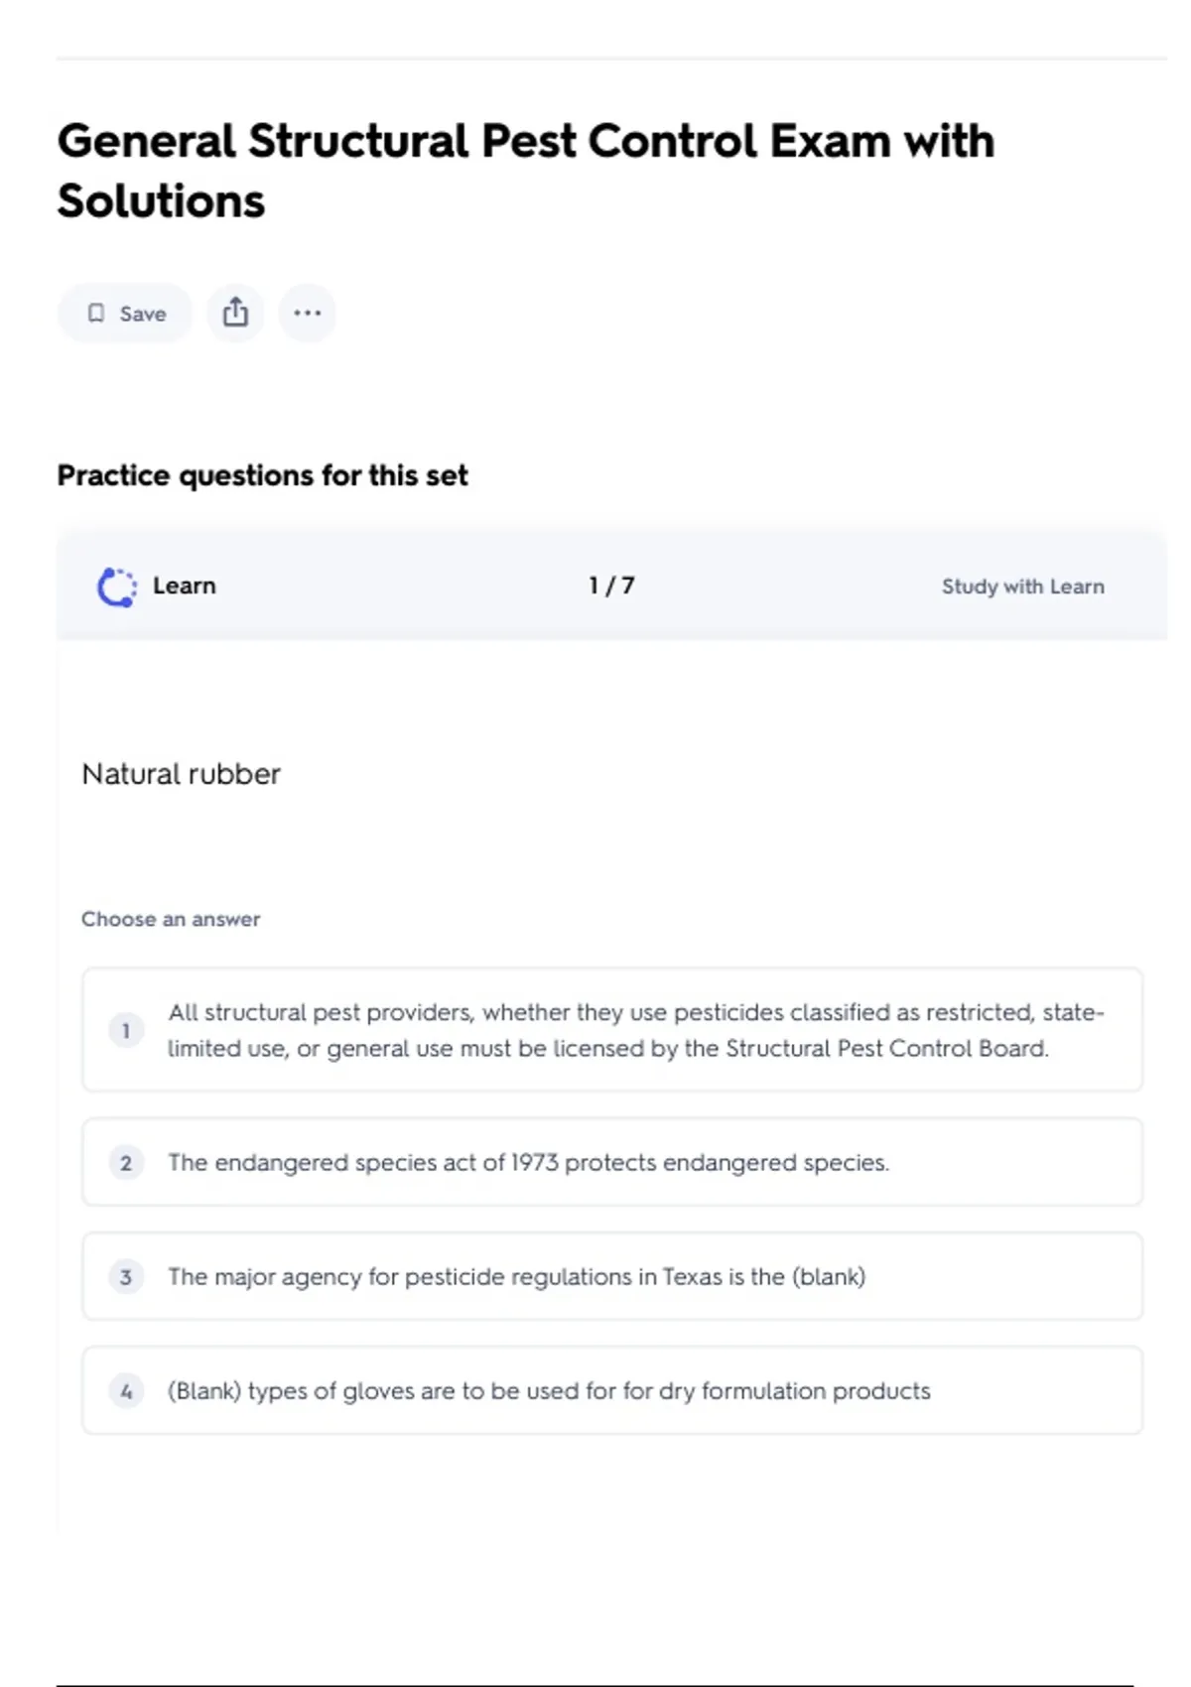Open the three-dot more options menu
The width and height of the screenshot is (1191, 1687).
coord(308,313)
